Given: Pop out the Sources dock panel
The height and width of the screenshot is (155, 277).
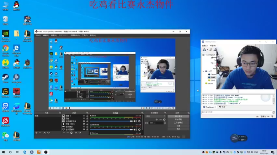Looking at the screenshot, I should [x=87, y=113].
